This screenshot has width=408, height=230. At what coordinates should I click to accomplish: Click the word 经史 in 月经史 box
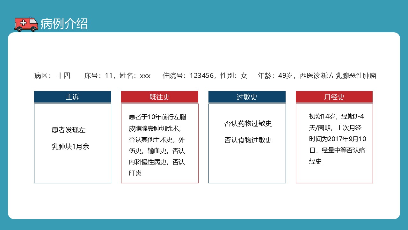pos(316,161)
